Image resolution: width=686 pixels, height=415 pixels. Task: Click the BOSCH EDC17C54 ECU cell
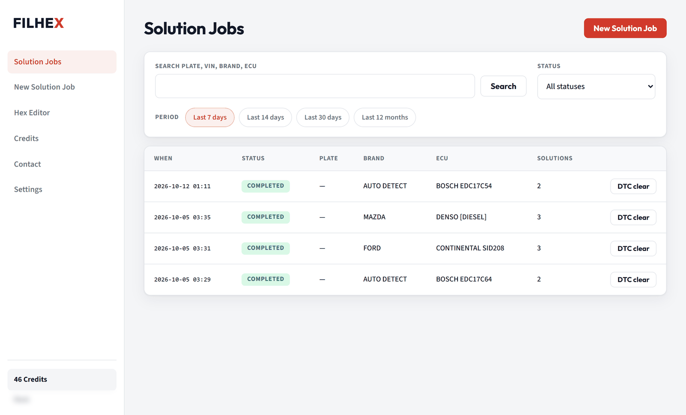click(x=464, y=186)
